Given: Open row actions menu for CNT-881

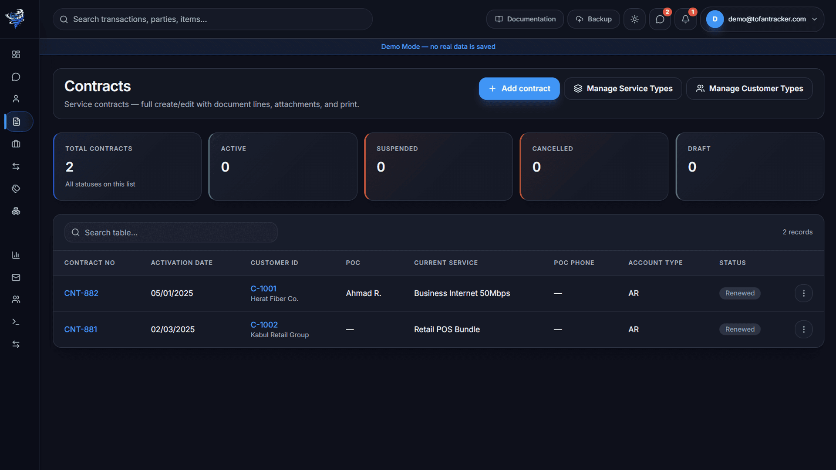Looking at the screenshot, I should [x=804, y=329].
